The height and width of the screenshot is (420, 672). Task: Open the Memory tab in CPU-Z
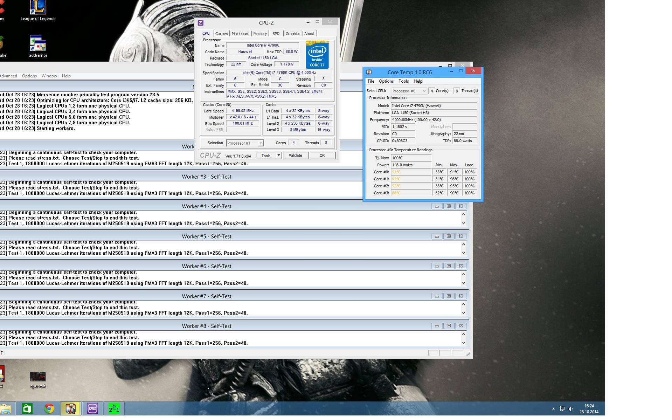point(260,34)
